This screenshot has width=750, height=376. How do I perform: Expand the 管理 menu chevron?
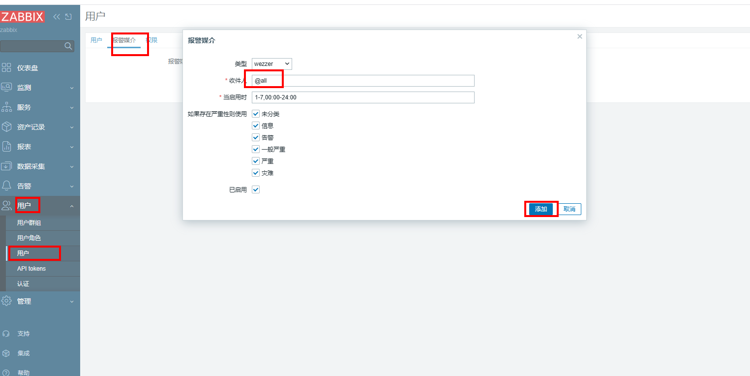pyautogui.click(x=72, y=302)
